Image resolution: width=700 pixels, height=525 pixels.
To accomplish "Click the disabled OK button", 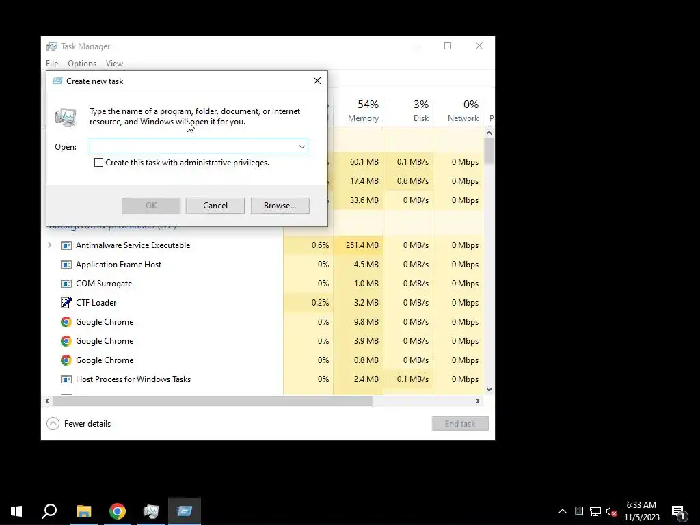I will (151, 206).
